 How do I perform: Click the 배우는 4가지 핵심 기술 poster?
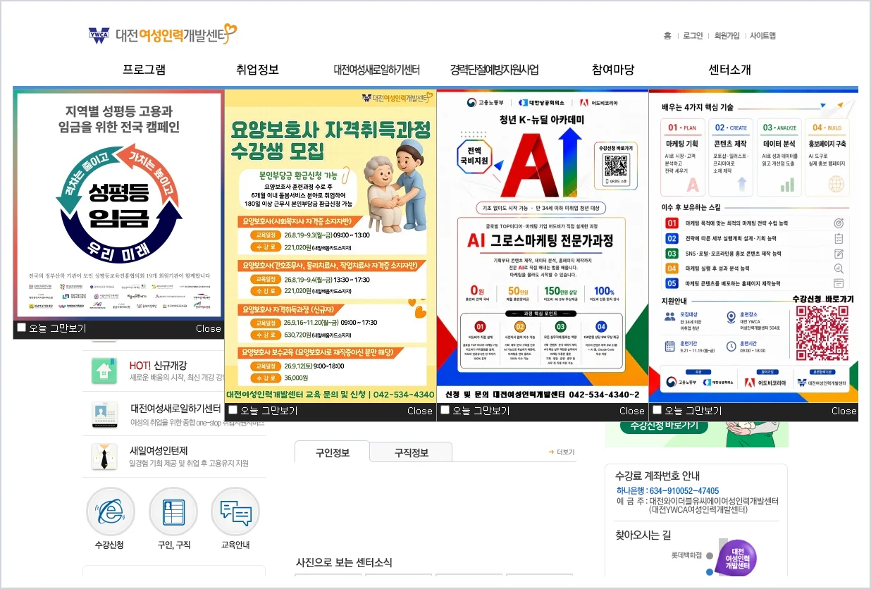pos(753,247)
